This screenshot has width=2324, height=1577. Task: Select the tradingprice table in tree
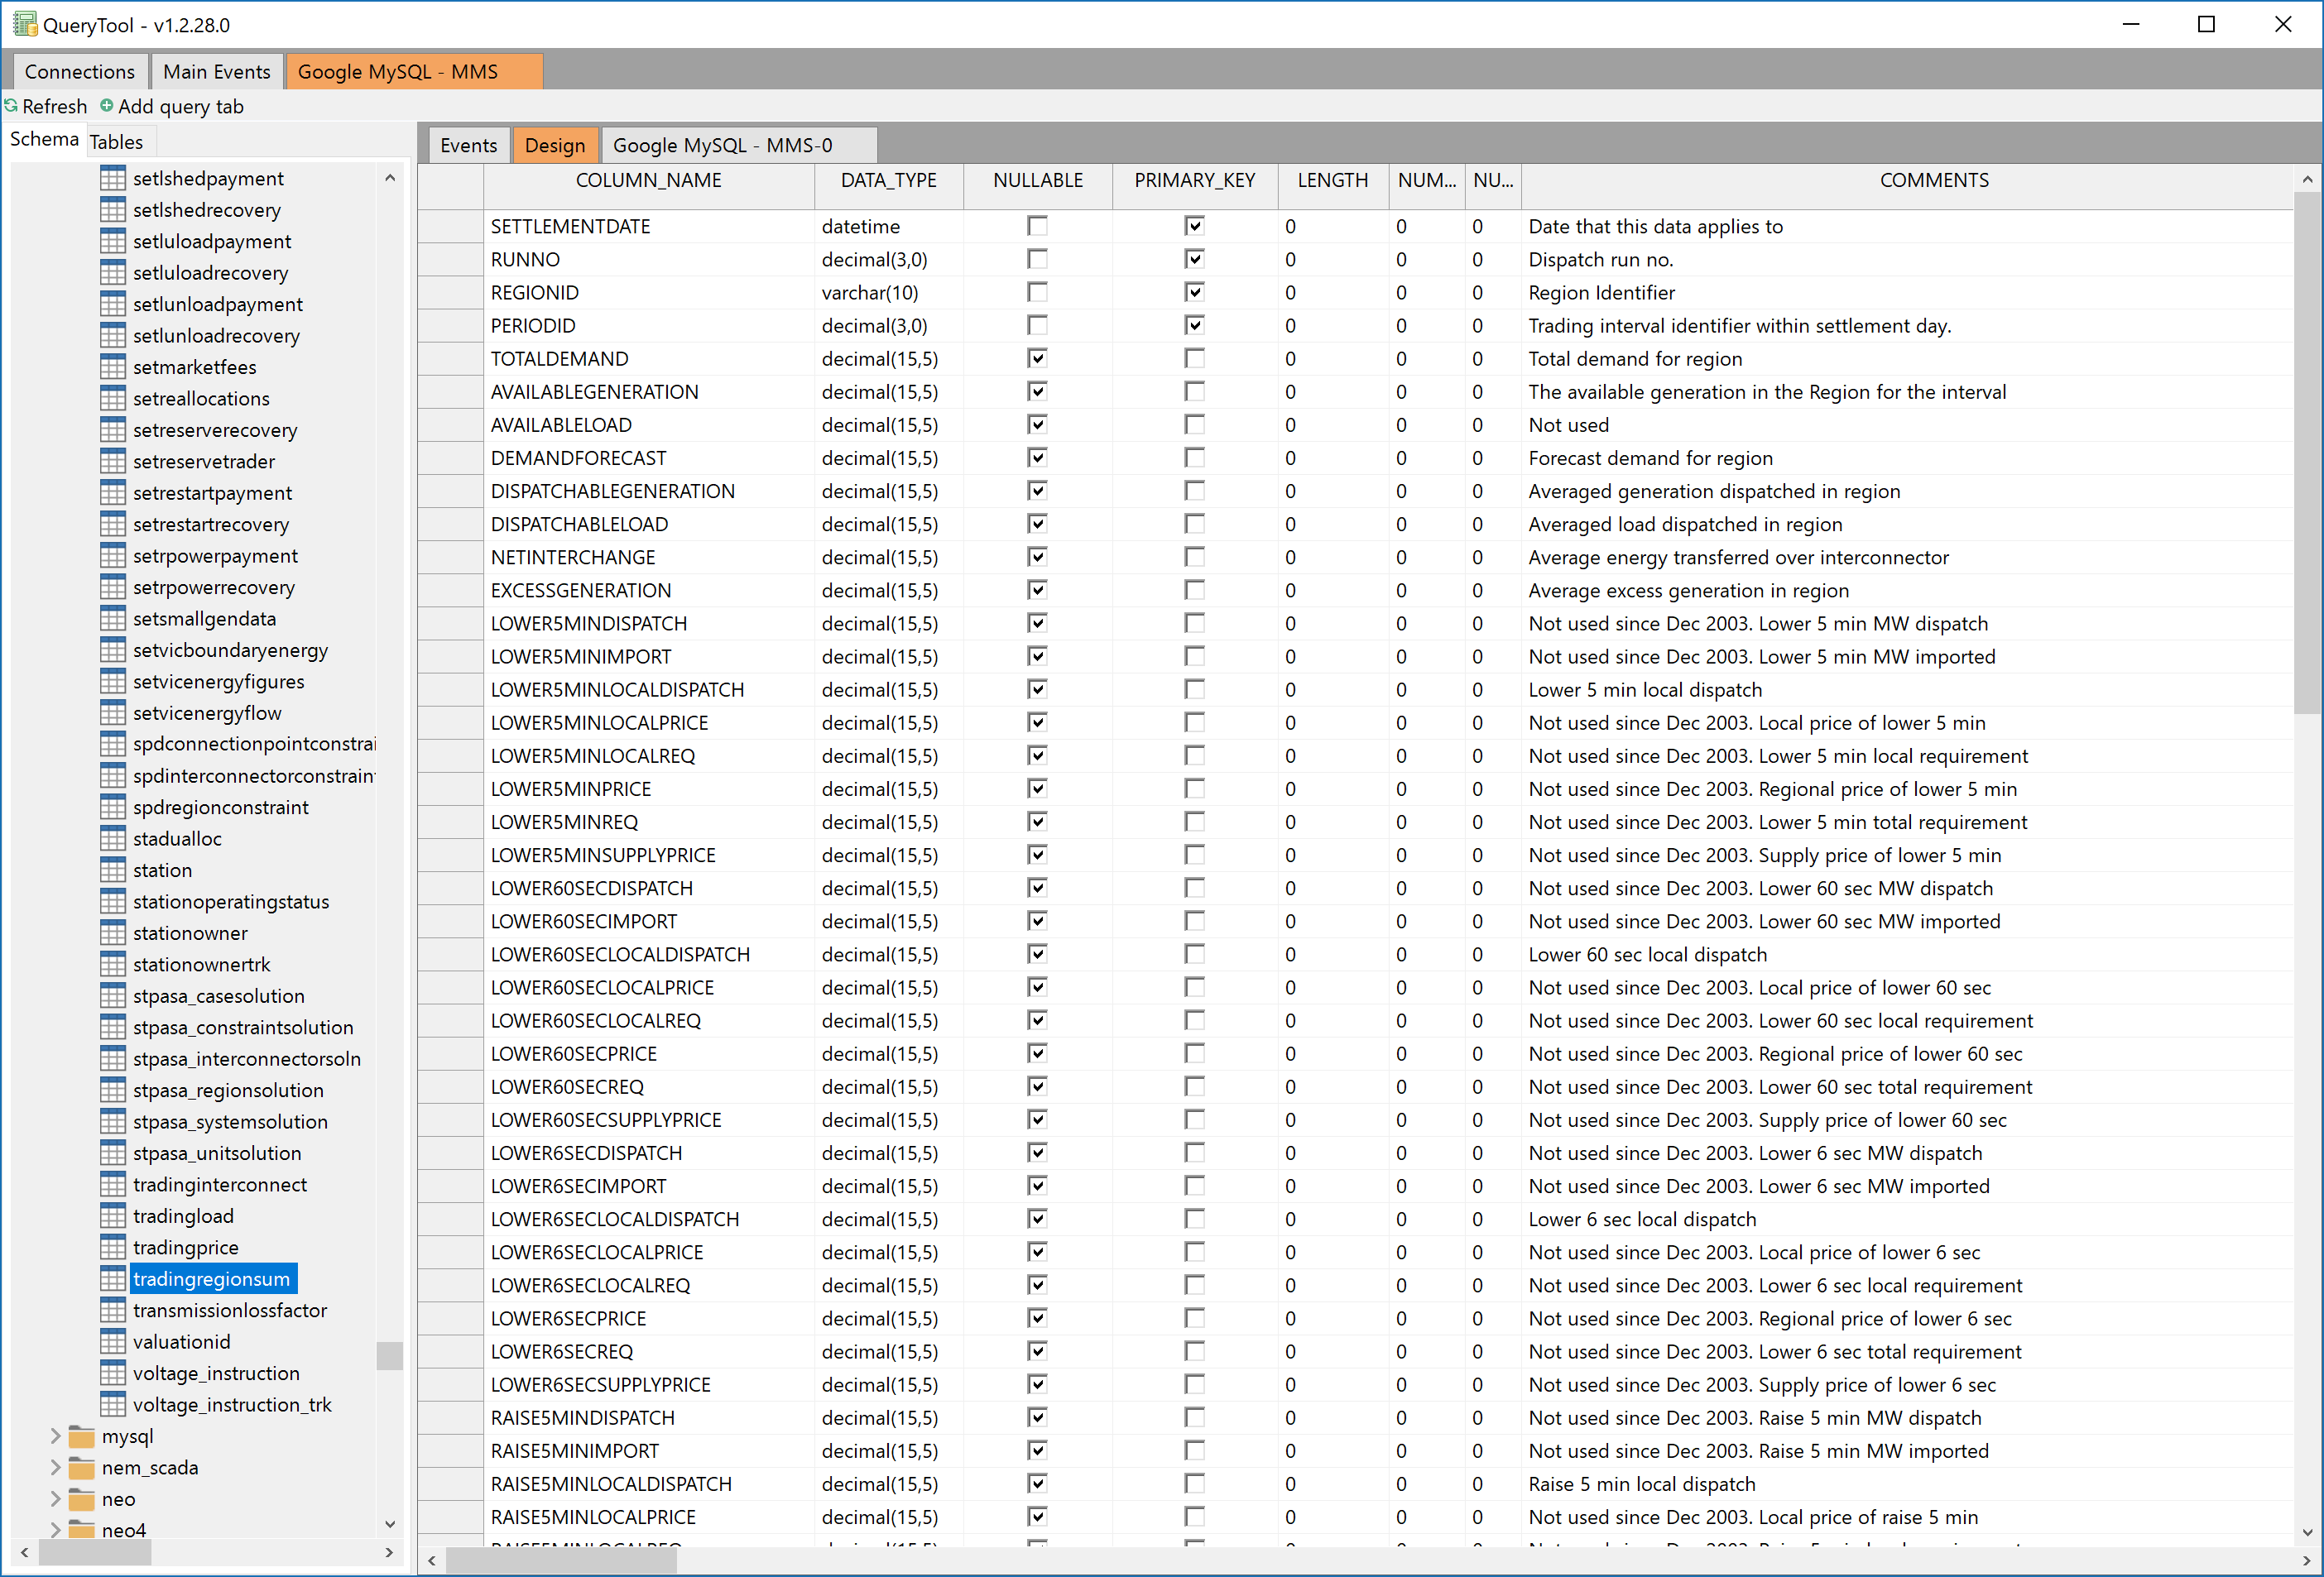pyautogui.click(x=186, y=1247)
